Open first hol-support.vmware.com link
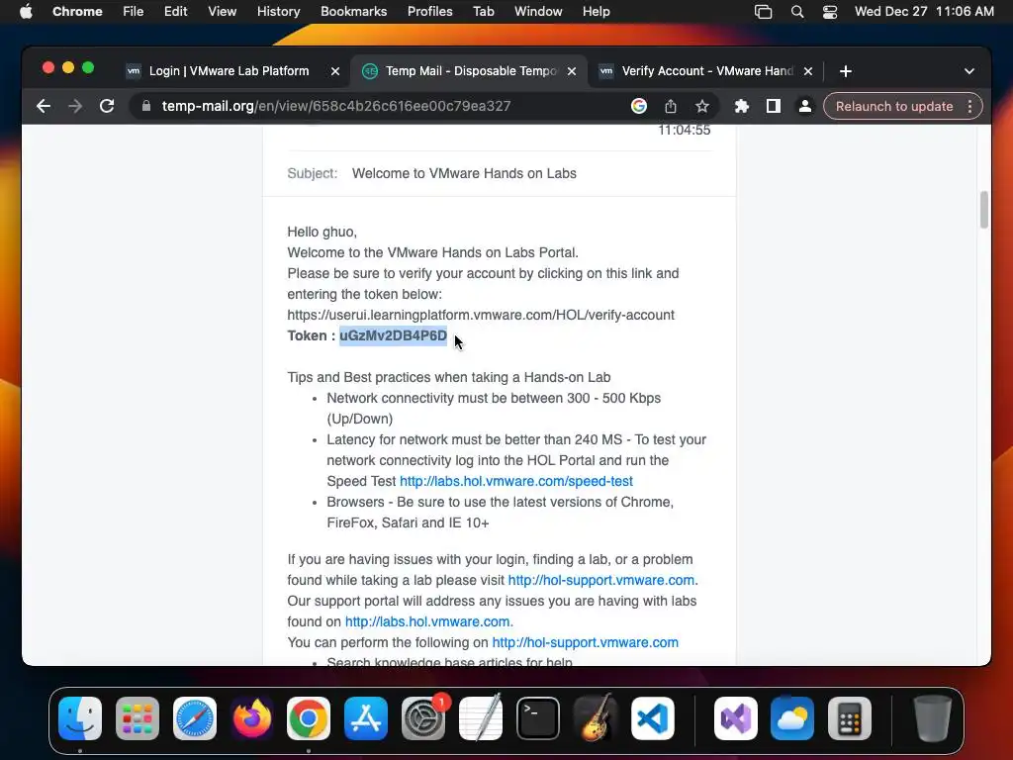1013x760 pixels. pos(600,580)
